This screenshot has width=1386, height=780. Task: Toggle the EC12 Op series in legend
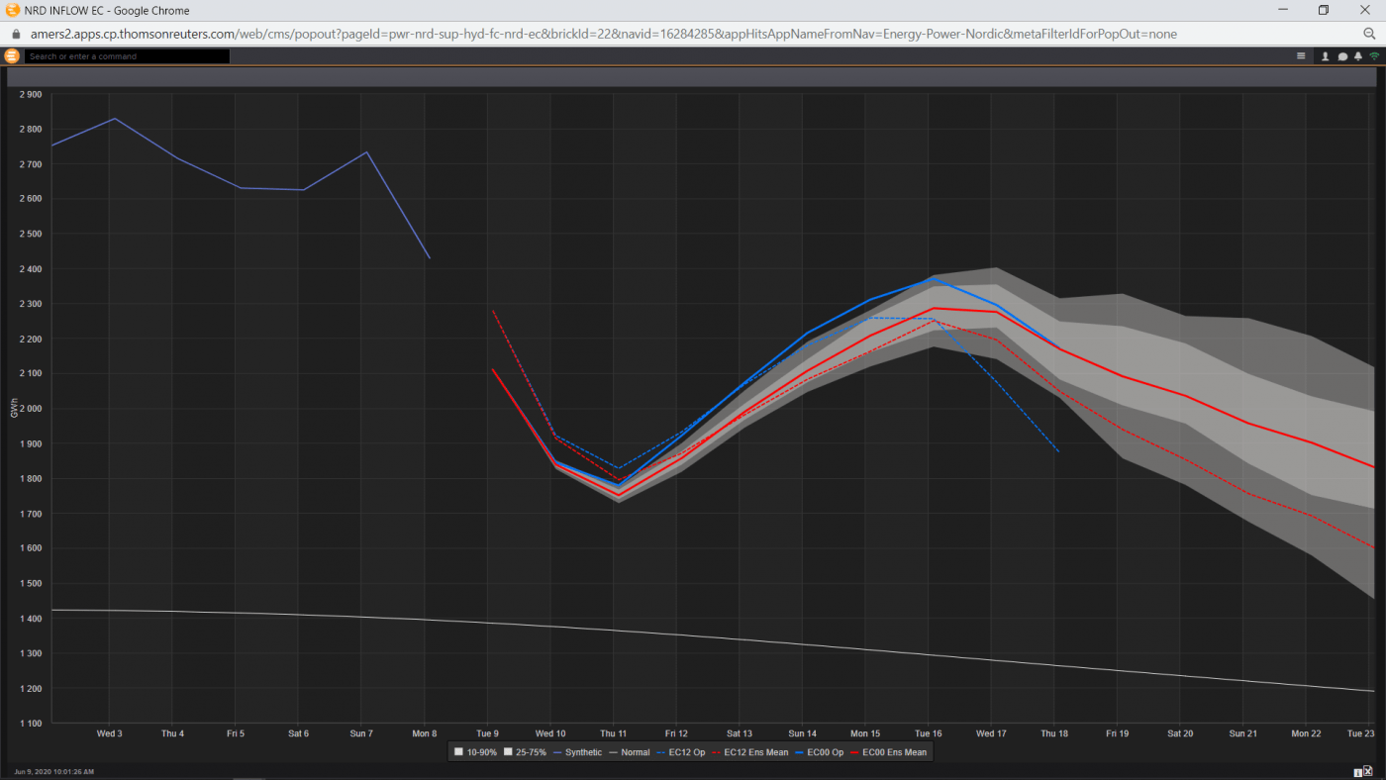pyautogui.click(x=681, y=752)
